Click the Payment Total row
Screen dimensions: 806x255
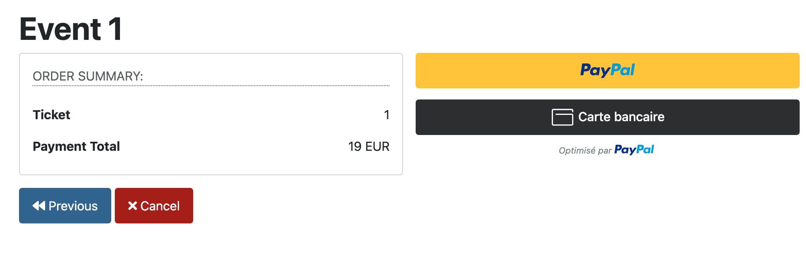pyautogui.click(x=76, y=146)
